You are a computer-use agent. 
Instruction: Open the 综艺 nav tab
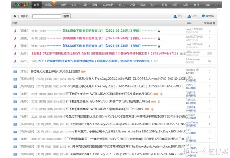pyautogui.click(x=154, y=5)
